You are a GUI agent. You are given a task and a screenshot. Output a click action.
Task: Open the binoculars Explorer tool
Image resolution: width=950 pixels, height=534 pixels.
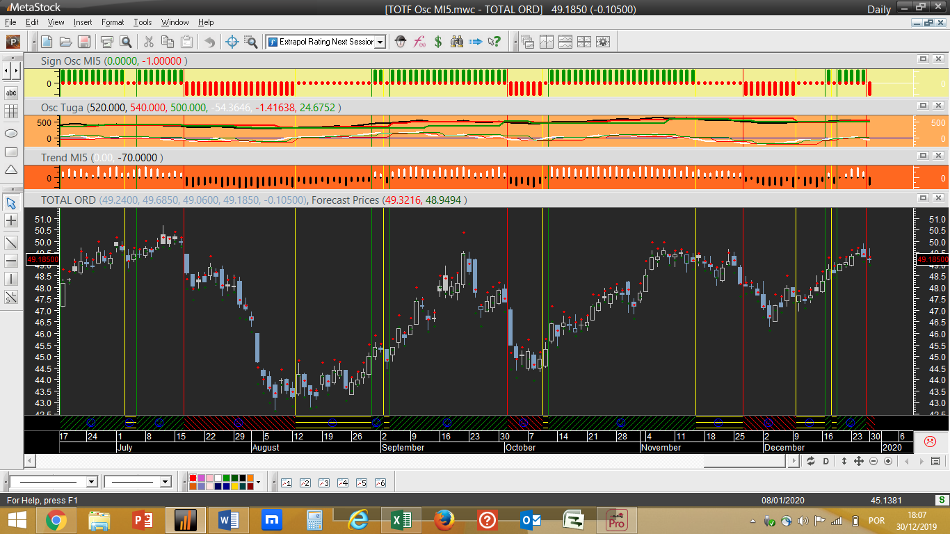tap(456, 42)
